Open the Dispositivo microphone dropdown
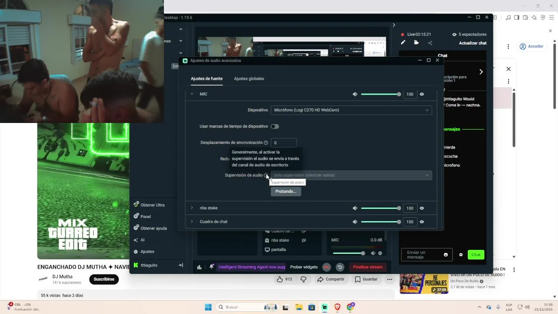This screenshot has height=314, width=558. click(x=351, y=110)
